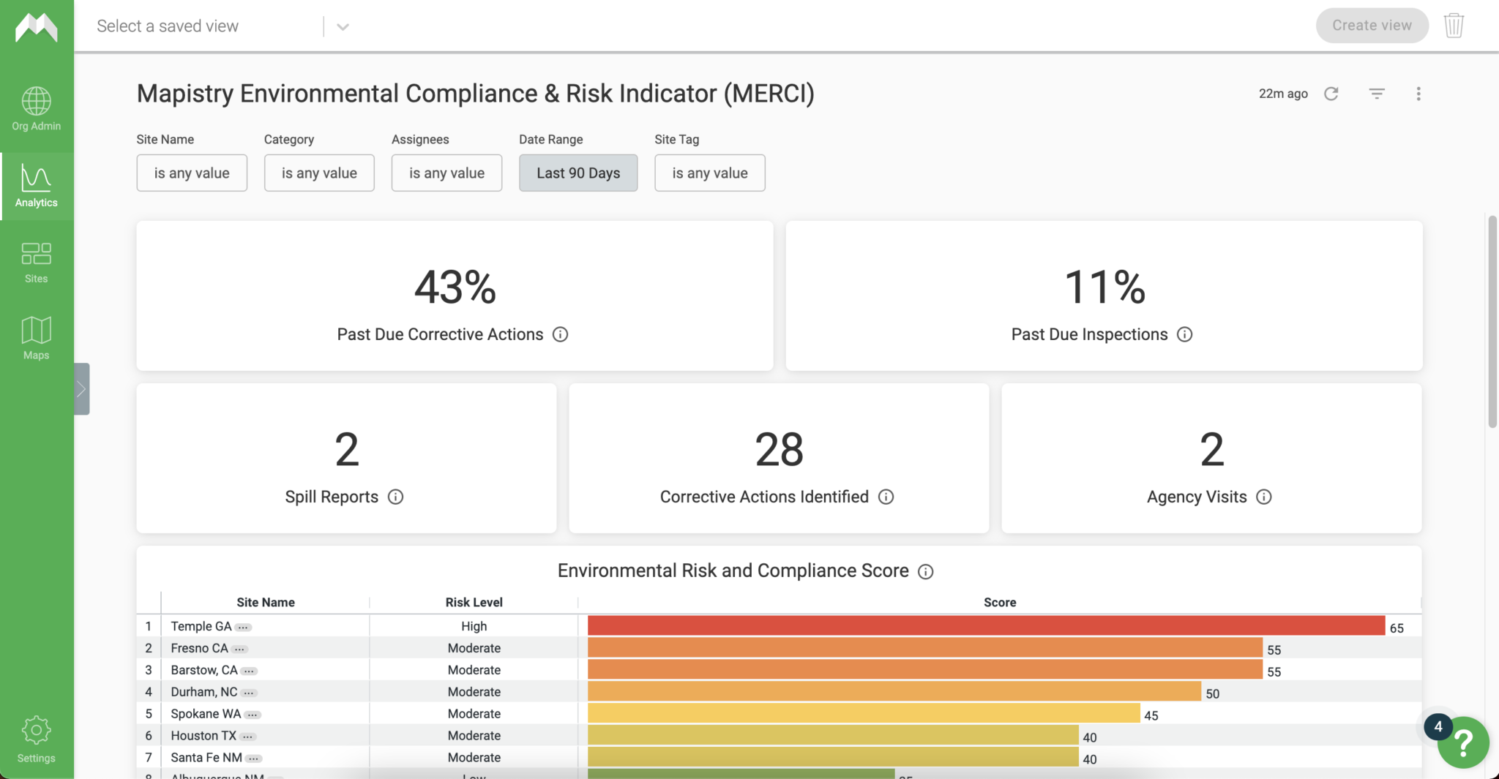The width and height of the screenshot is (1499, 779).
Task: Click the Mapistry logo icon
Action: click(x=37, y=28)
